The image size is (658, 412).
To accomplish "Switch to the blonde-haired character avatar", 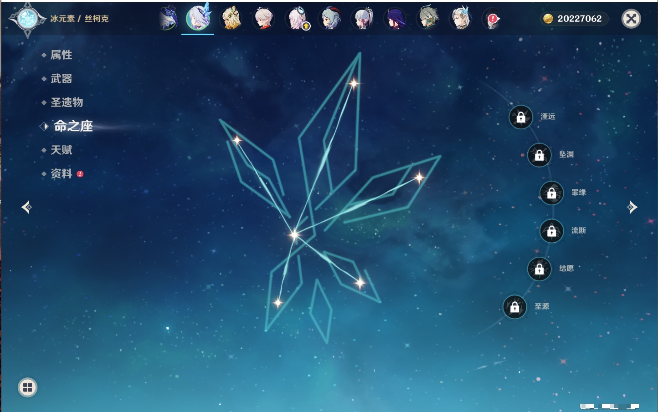I will (231, 19).
